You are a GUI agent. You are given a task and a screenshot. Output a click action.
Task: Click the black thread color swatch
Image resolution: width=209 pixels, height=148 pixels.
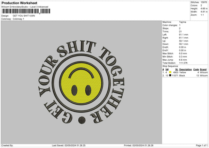click(x=170, y=75)
